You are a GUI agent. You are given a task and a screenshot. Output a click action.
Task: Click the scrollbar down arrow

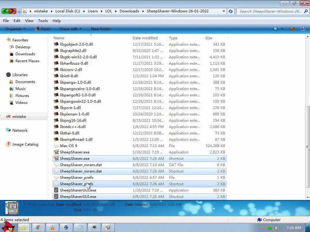307,197
